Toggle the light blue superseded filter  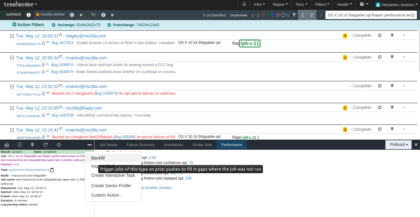pyautogui.click(x=283, y=15)
